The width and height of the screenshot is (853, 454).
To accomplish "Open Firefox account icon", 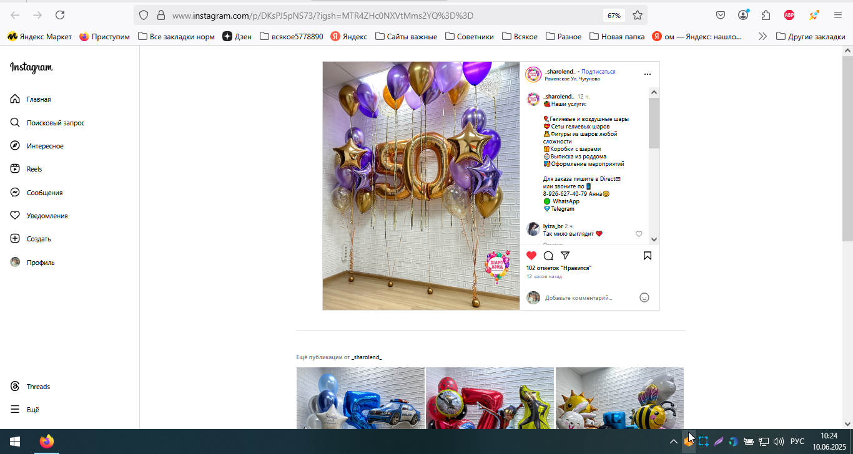I will [743, 15].
